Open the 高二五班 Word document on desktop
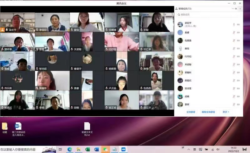 (18, 126)
